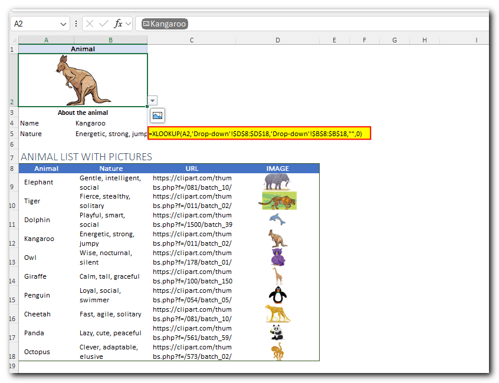Click 'Lazy, cute, peaceful' nature cell
This screenshot has height=383, width=499.
coord(111,333)
